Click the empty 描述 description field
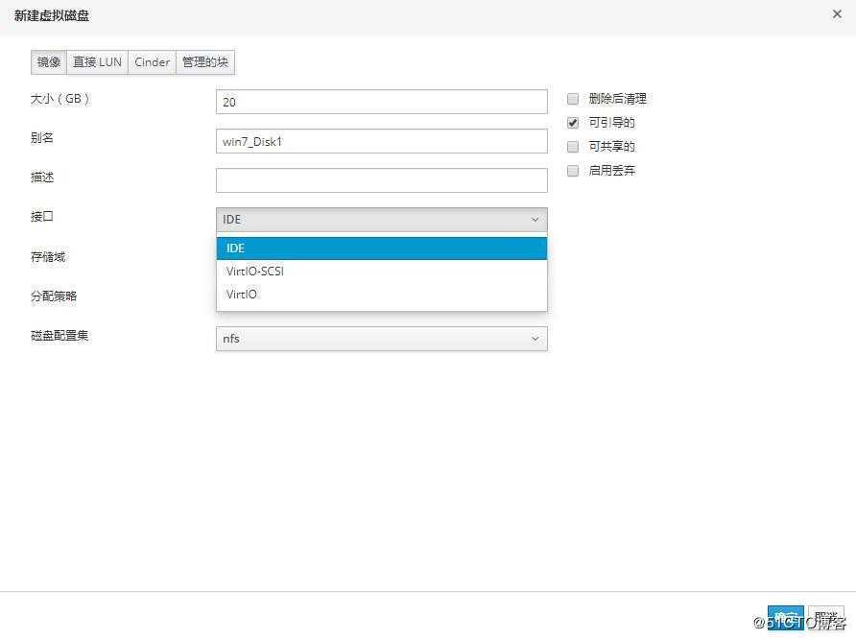856x639 pixels. point(382,180)
